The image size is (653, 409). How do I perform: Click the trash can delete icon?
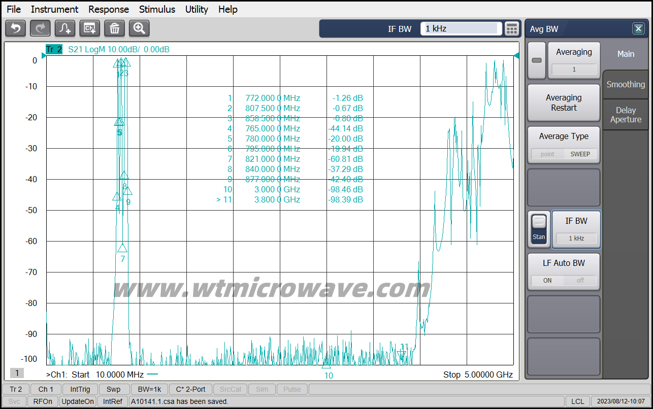[x=114, y=28]
